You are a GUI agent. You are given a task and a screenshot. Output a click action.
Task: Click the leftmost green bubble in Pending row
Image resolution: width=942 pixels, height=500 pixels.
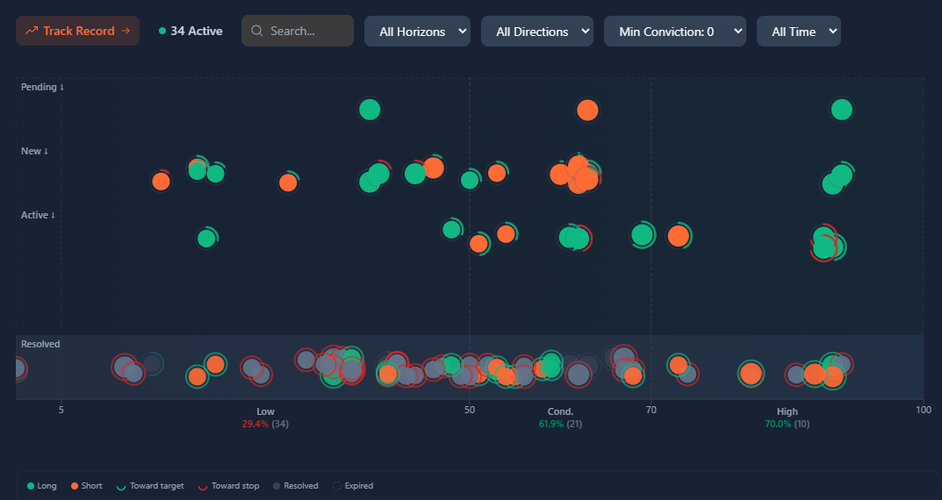pyautogui.click(x=370, y=110)
